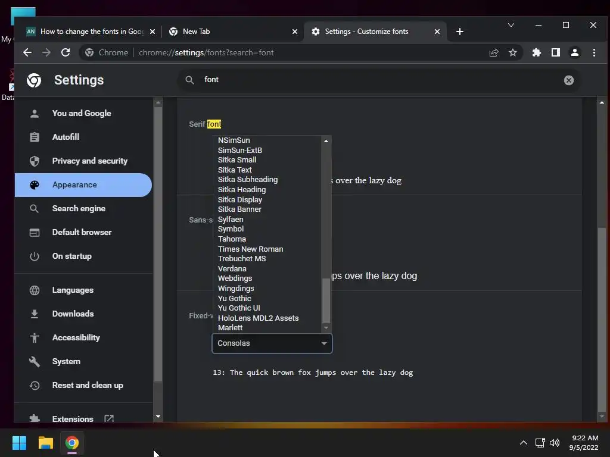The height and width of the screenshot is (457, 610).
Task: Click font list scroll-down arrow
Action: pos(326,328)
